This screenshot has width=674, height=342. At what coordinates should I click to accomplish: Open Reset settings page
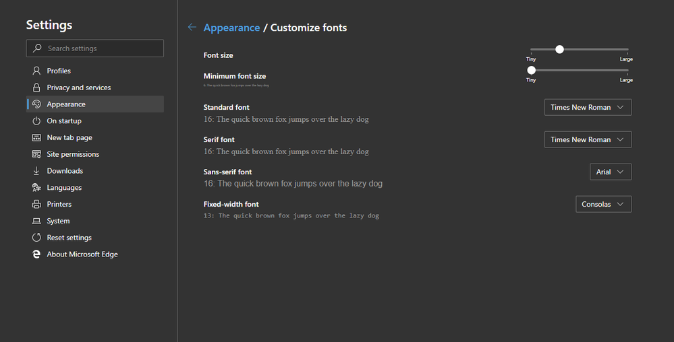click(95, 238)
